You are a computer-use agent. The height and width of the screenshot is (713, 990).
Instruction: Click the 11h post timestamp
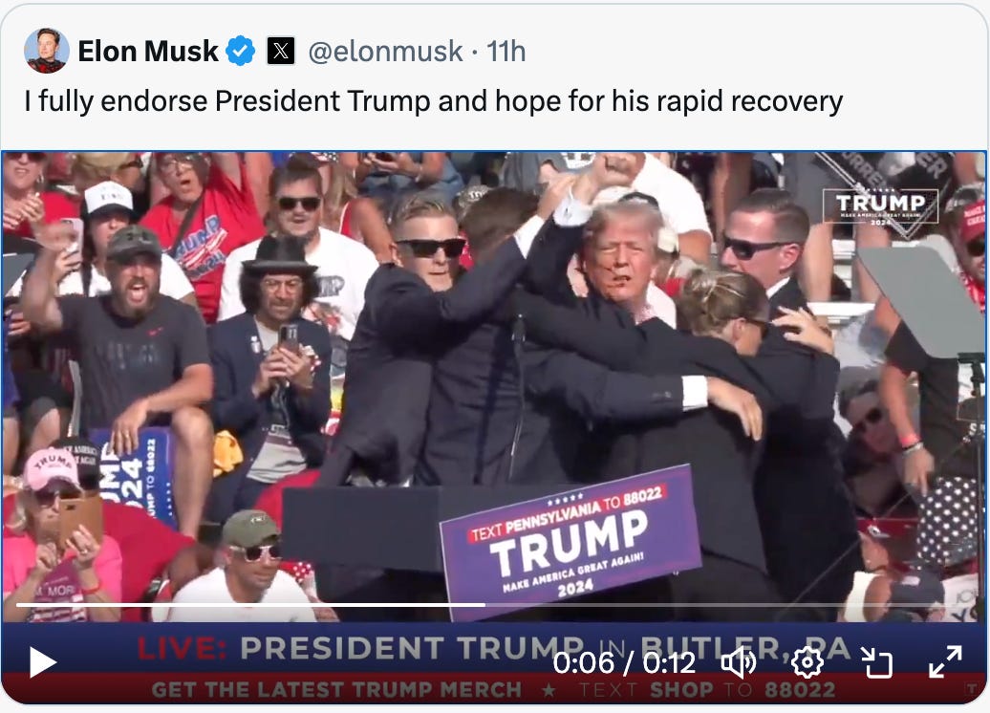pyautogui.click(x=506, y=52)
